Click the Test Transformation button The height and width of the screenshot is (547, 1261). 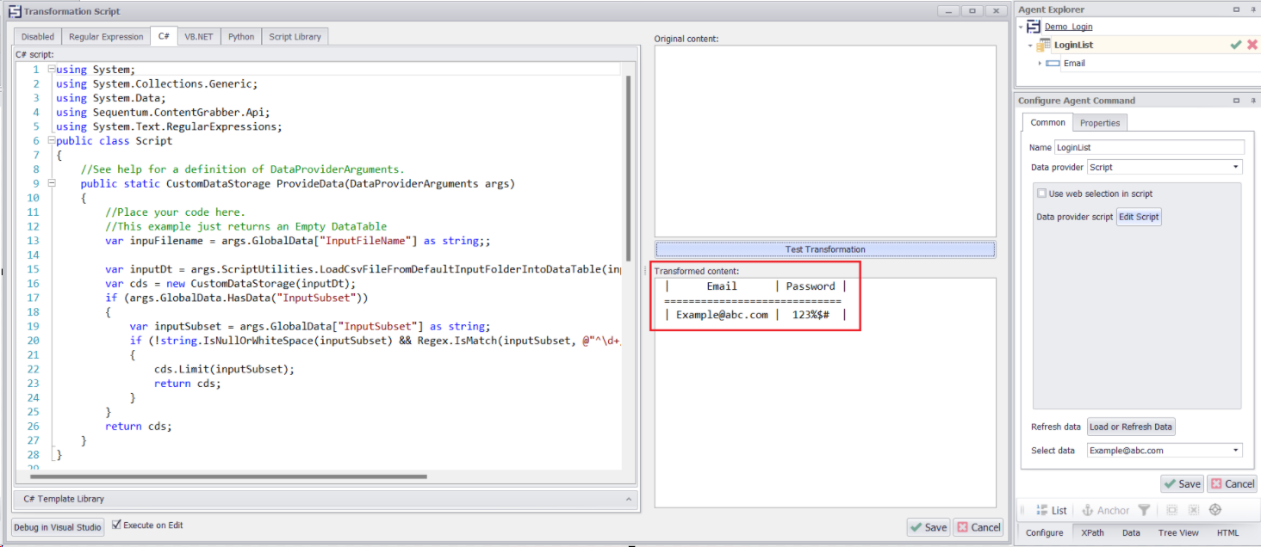point(824,249)
